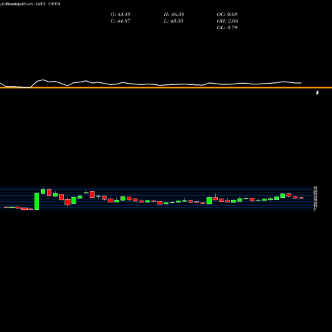The height and width of the screenshot is (332, 332).
Task: Click the tallest green candlestick
Action: 37,201
